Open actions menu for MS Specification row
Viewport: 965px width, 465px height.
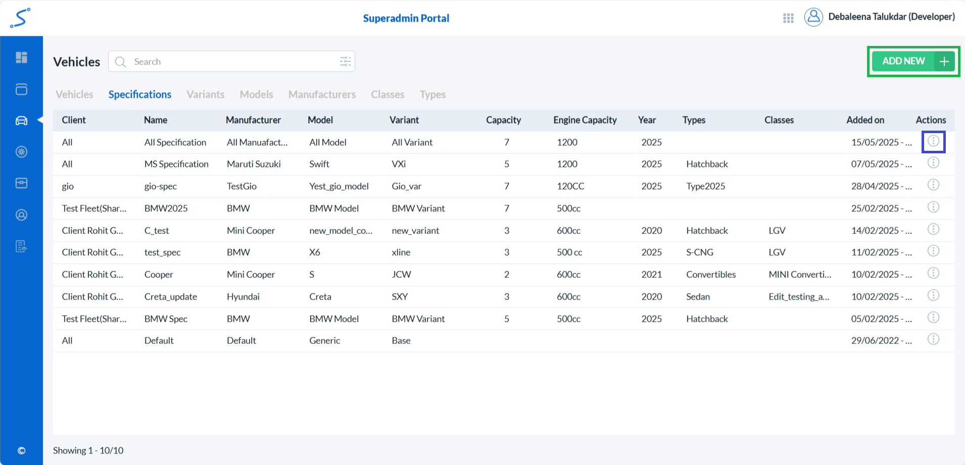coord(933,163)
